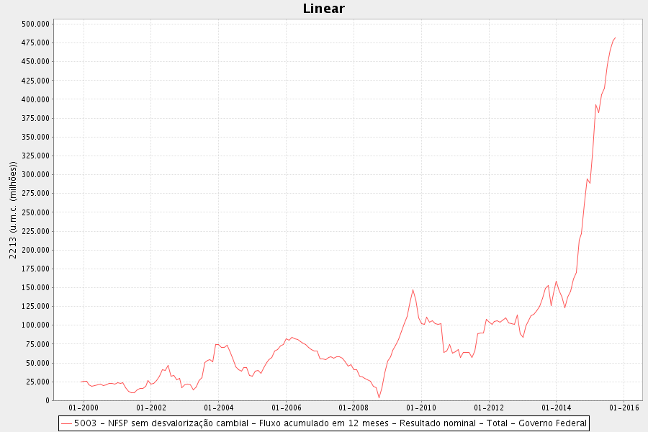Click the x-axis date label 01-2002
Image resolution: width=648 pixels, height=432 pixels.
(x=151, y=408)
